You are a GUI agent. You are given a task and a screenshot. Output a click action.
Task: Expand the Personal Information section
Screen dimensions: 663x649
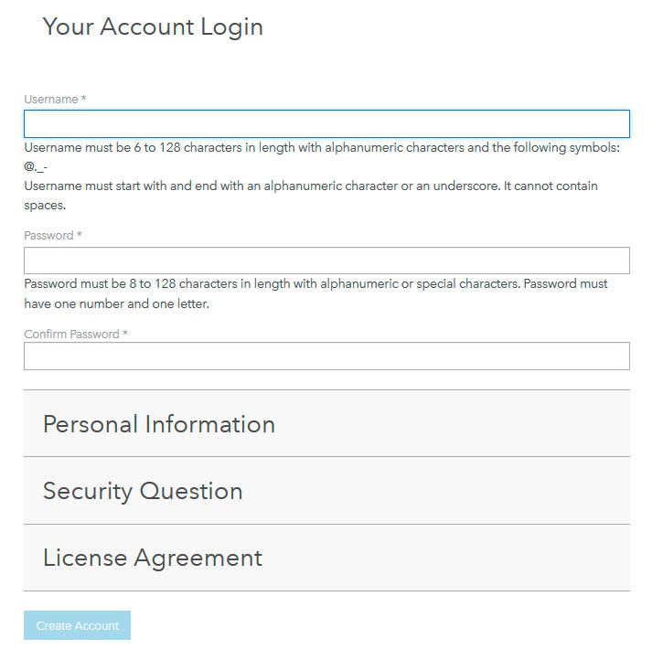(x=326, y=423)
